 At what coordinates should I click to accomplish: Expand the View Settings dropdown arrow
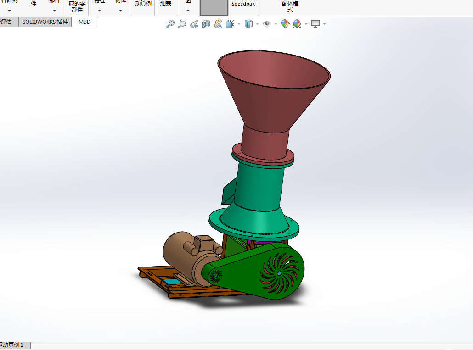tap(324, 24)
